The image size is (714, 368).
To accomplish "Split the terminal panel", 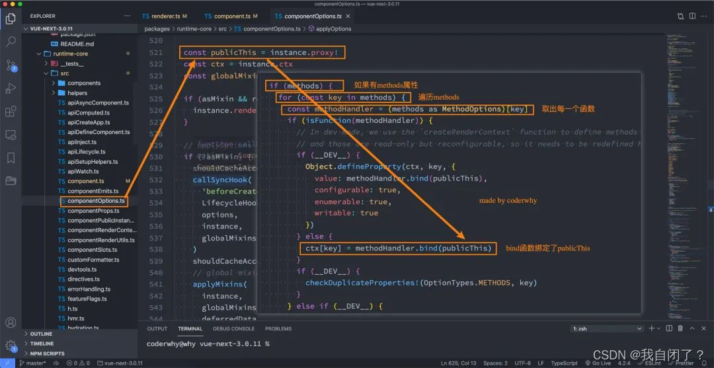I will tap(669, 328).
